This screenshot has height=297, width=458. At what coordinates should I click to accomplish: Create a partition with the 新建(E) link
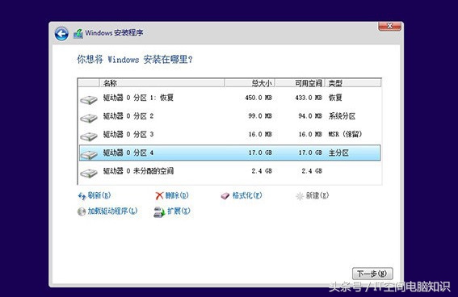[317, 195]
